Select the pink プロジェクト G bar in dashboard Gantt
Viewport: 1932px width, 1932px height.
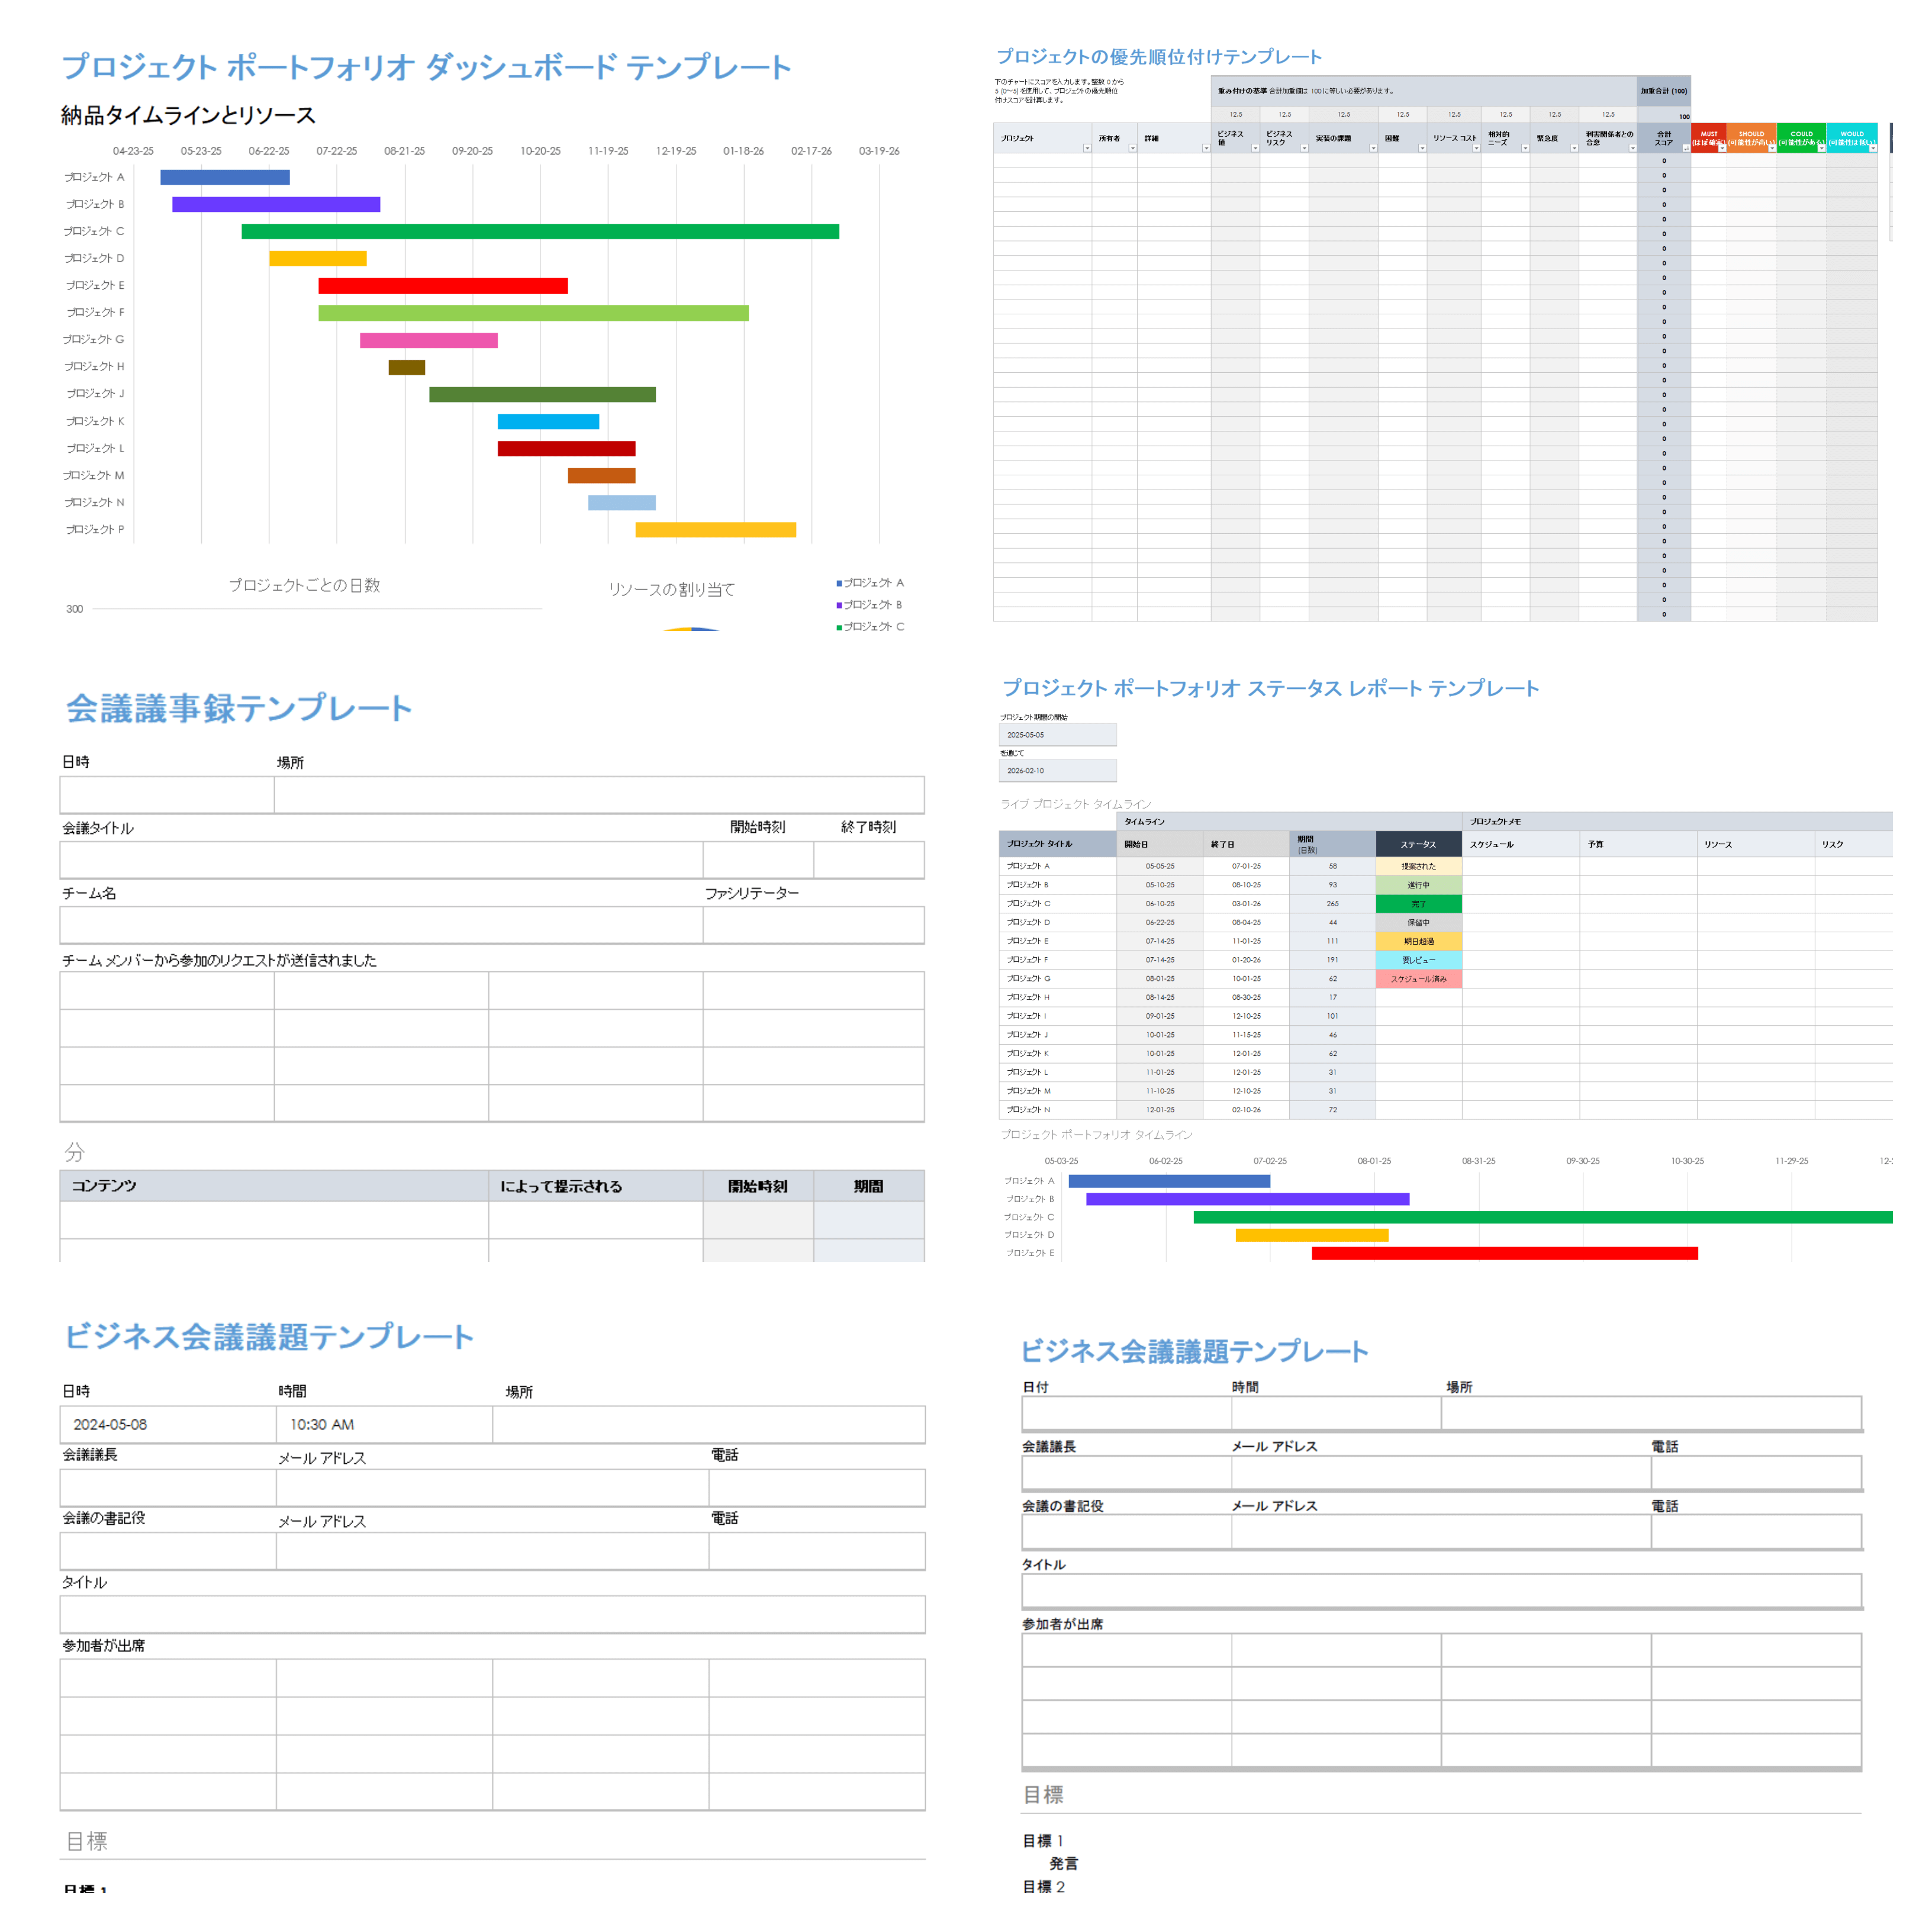[x=429, y=340]
